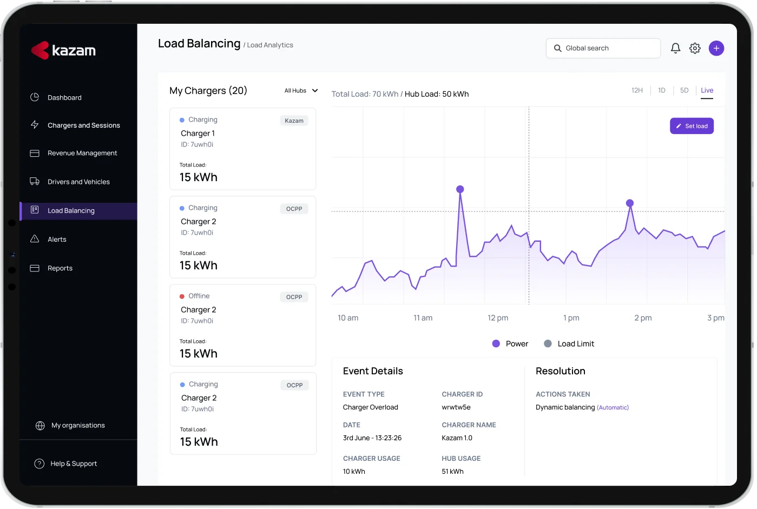This screenshot has height=509, width=757.
Task: Click OCPP tag on Offline charger card
Action: click(294, 297)
